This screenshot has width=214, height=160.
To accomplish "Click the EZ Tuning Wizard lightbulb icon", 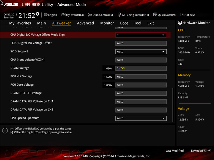I will click(119, 15).
